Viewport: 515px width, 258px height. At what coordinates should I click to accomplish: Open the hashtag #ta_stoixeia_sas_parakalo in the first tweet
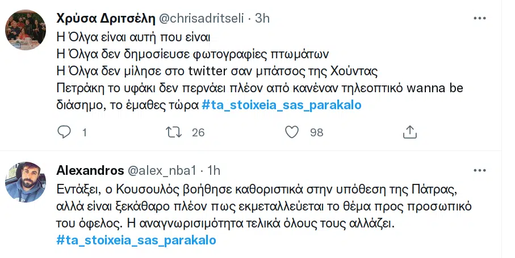282,105
